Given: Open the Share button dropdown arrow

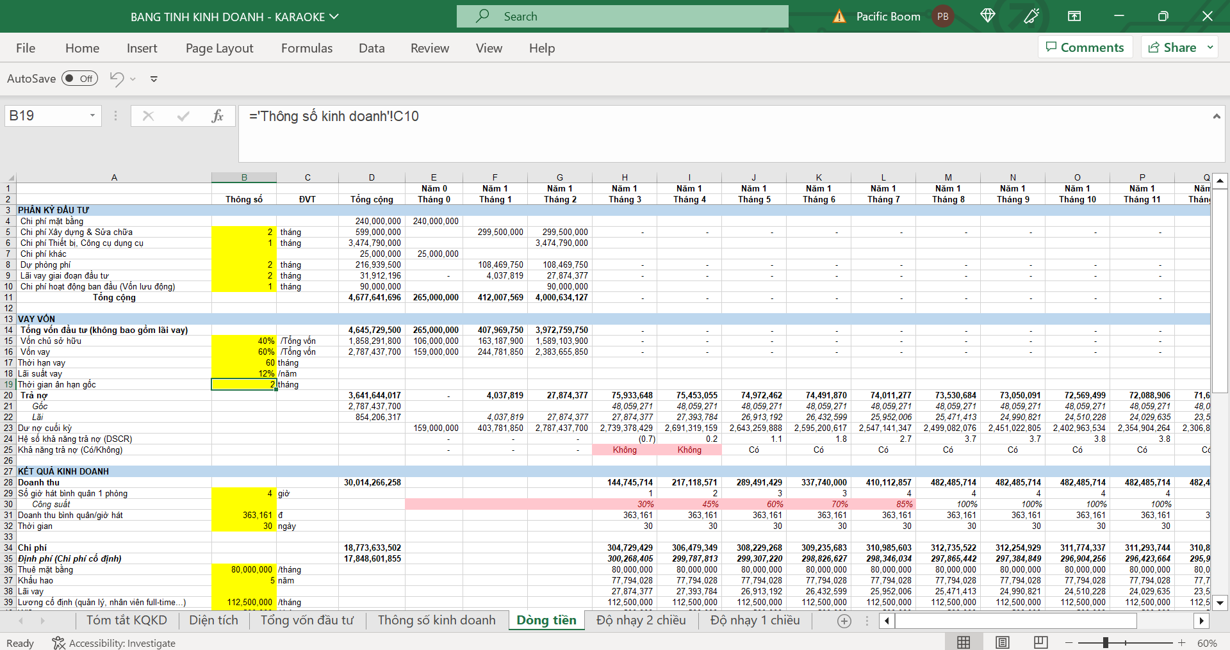Looking at the screenshot, I should 1210,47.
